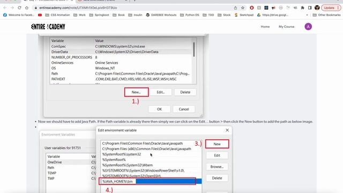343x193 pixels.
Task: Click the Browse... button
Action: click(217, 167)
